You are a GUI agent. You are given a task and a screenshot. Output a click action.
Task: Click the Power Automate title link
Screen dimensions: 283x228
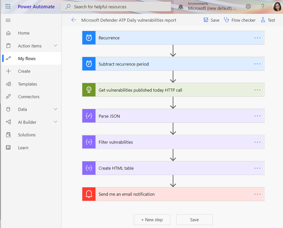click(x=36, y=7)
